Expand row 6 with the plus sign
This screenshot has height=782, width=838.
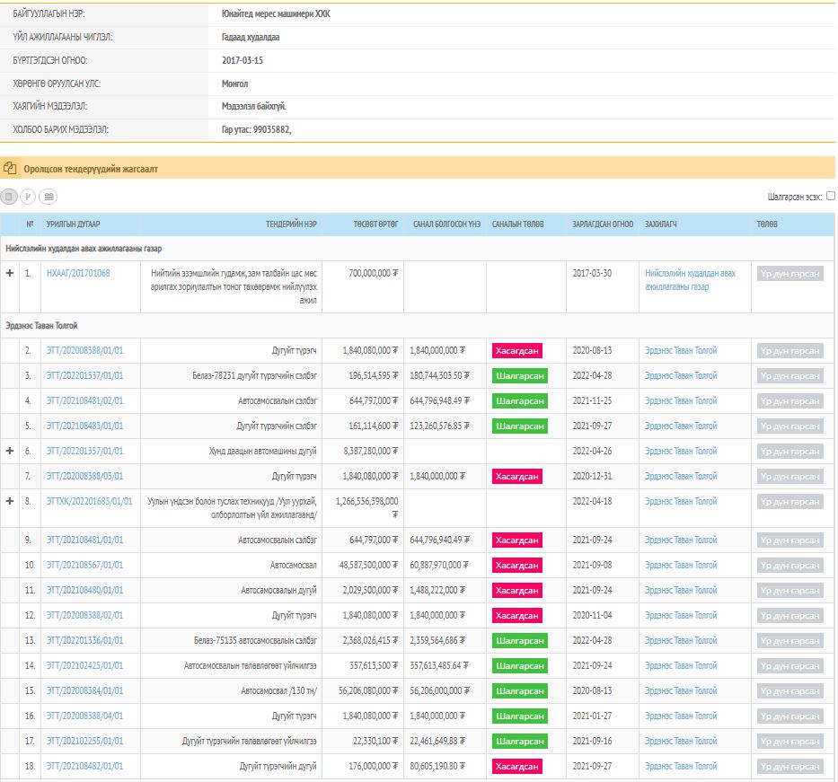click(x=10, y=451)
